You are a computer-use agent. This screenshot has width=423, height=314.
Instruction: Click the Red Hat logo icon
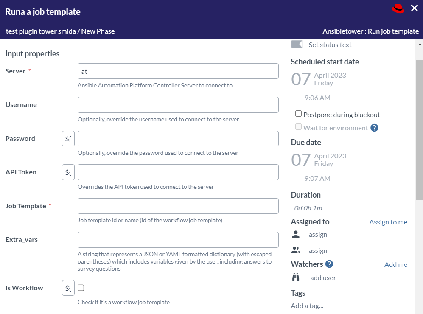(x=398, y=8)
